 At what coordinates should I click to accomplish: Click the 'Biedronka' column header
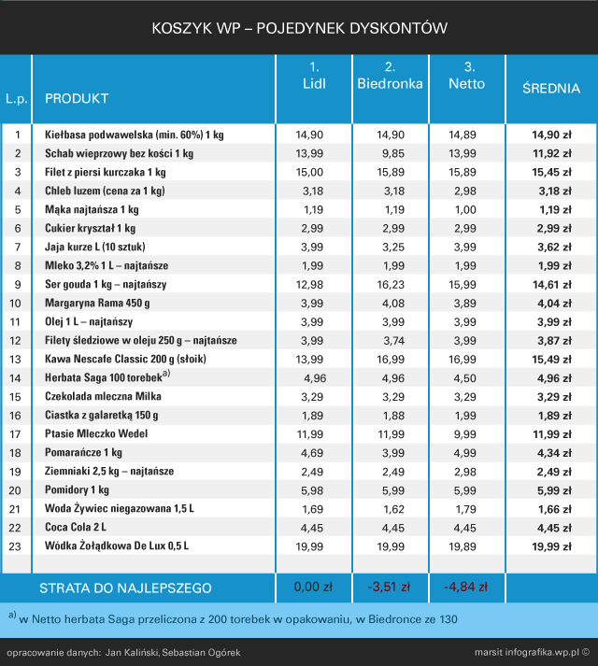[391, 84]
